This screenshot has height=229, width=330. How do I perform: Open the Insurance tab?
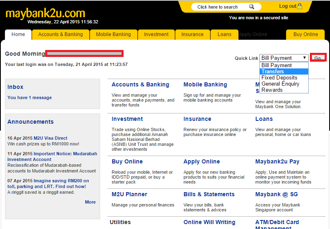(192, 34)
